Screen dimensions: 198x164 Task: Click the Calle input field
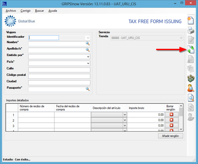[x=59, y=70]
